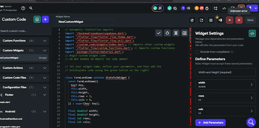Click the info icon beside Exclude from compilation
Screen dimensions: 259x128
click(232, 52)
